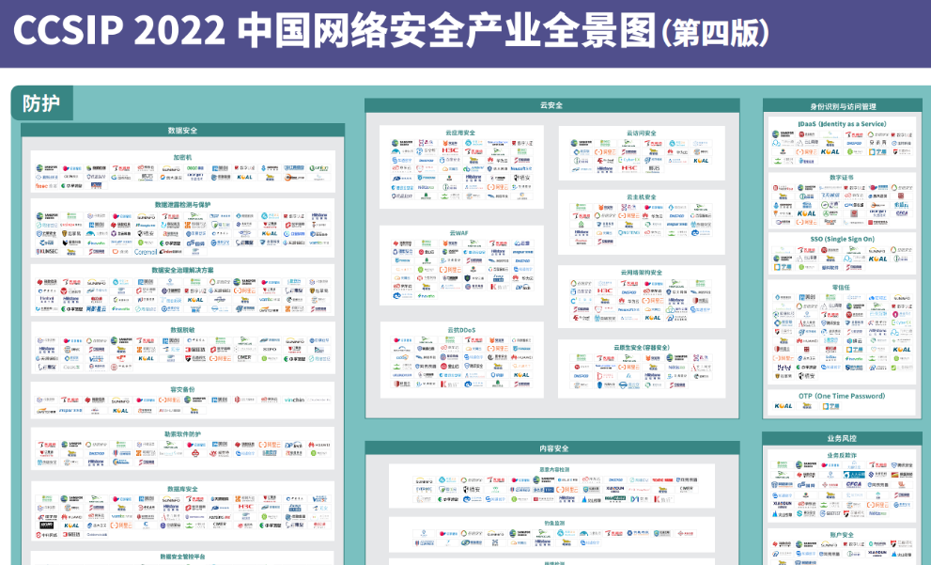Click the H3C logo in 云访问安全
This screenshot has width=931, height=565.
pos(629,169)
